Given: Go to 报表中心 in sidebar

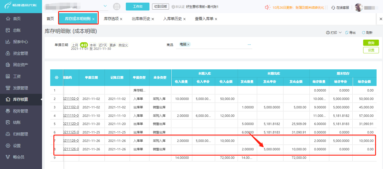Looking at the screenshot, I should coord(20,42).
